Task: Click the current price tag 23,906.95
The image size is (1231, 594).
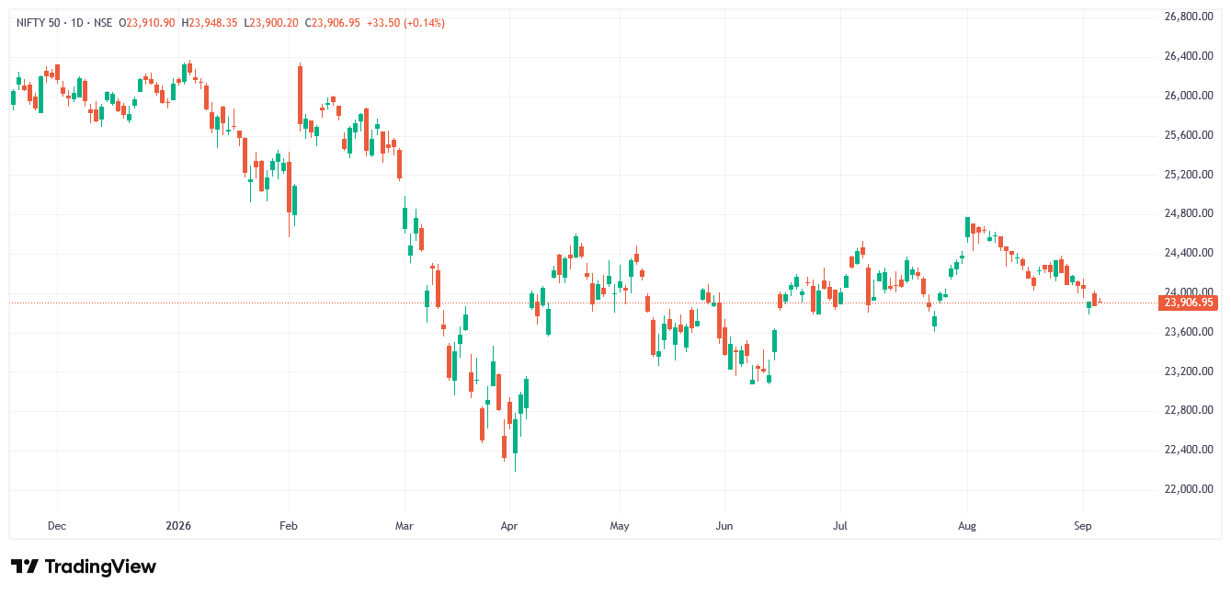Action: (x=1189, y=303)
